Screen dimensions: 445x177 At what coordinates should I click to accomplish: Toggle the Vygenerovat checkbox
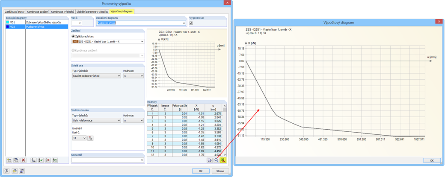coord(191,23)
